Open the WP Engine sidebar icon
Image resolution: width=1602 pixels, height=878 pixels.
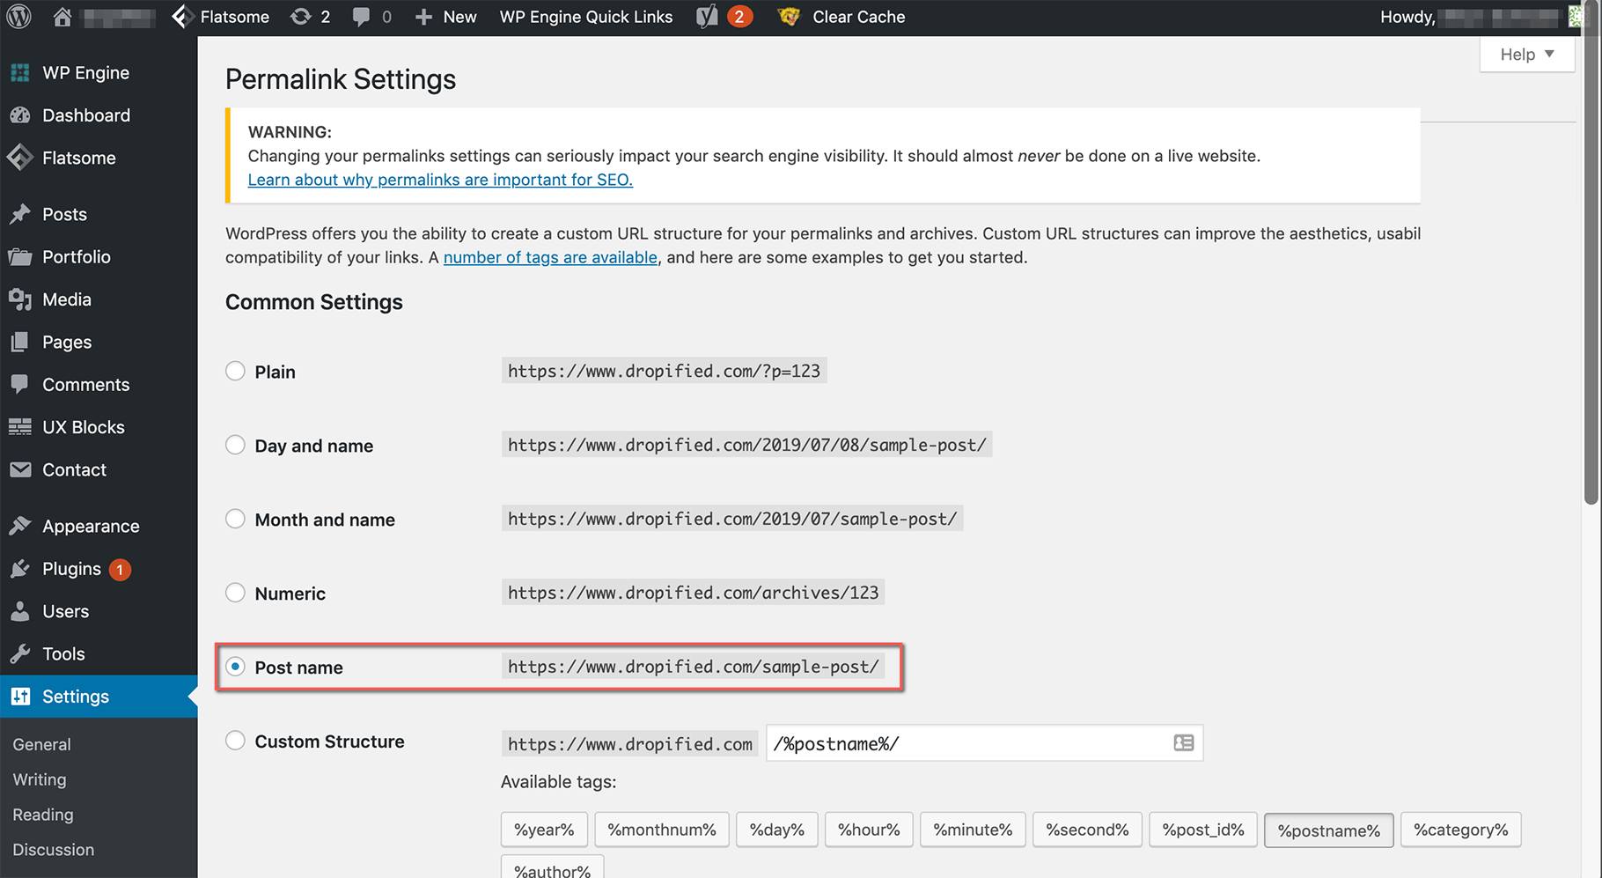click(x=20, y=73)
